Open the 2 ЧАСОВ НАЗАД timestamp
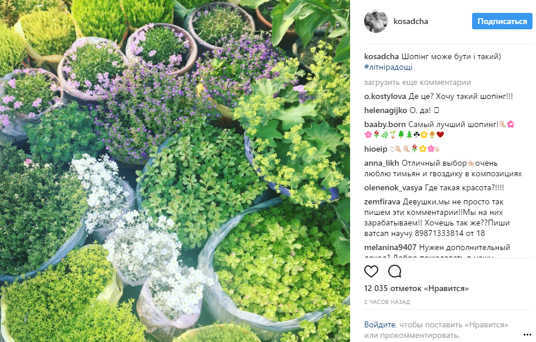The height and width of the screenshot is (342, 536). pos(387,302)
